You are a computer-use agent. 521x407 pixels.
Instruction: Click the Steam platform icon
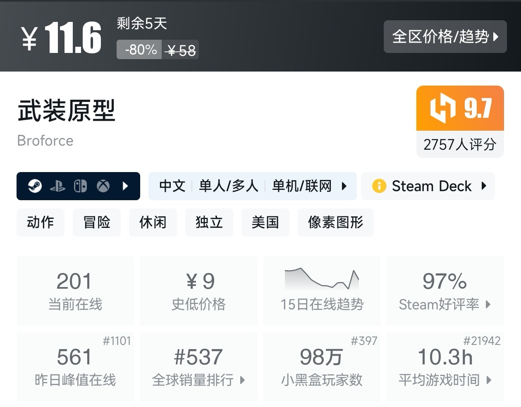pyautogui.click(x=35, y=186)
